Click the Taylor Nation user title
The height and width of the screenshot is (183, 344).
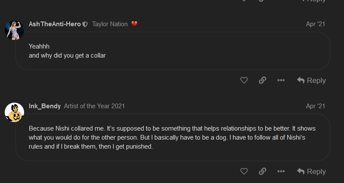pos(110,24)
